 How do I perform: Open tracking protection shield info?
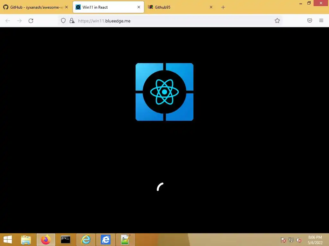(x=63, y=20)
